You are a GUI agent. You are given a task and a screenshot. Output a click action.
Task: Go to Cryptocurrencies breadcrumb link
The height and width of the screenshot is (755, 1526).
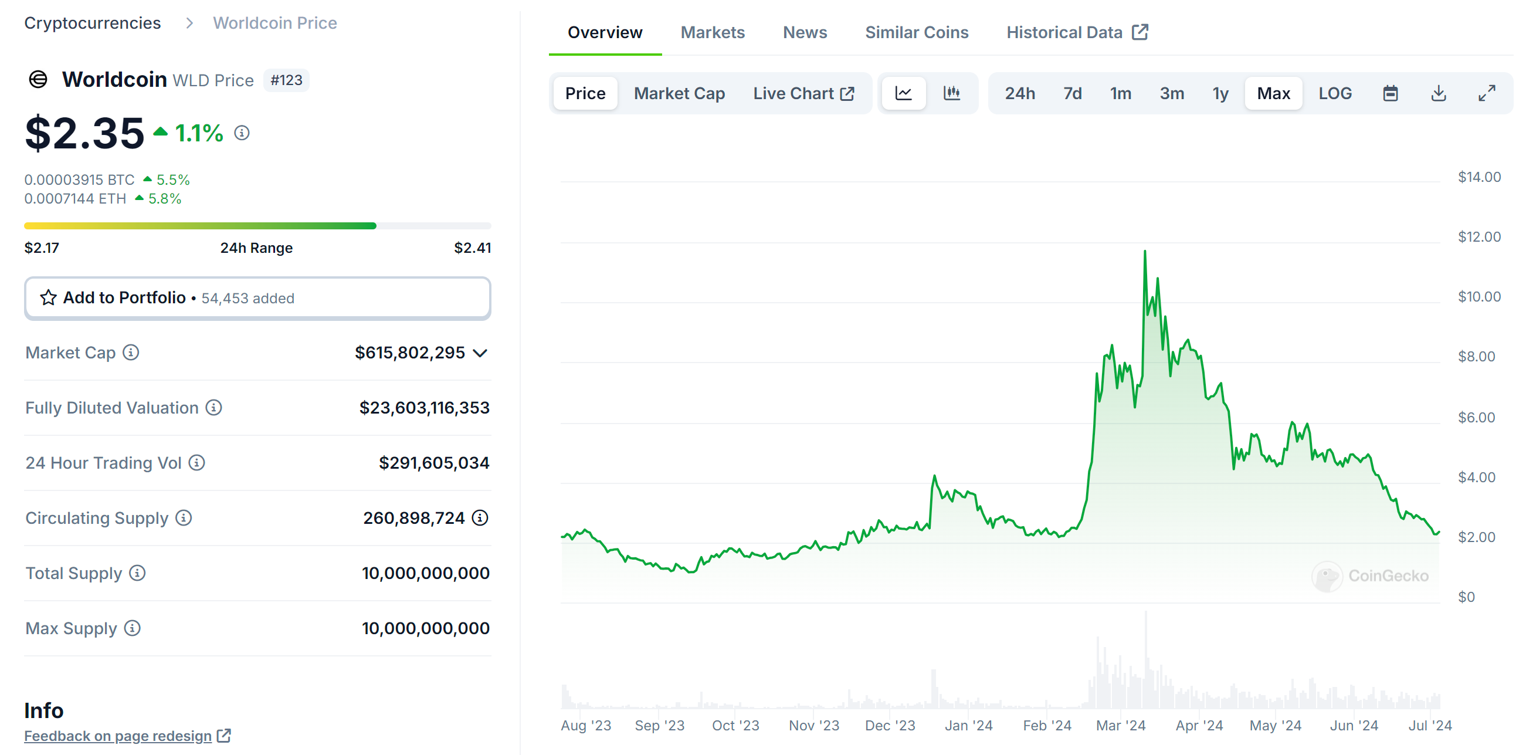click(x=93, y=23)
